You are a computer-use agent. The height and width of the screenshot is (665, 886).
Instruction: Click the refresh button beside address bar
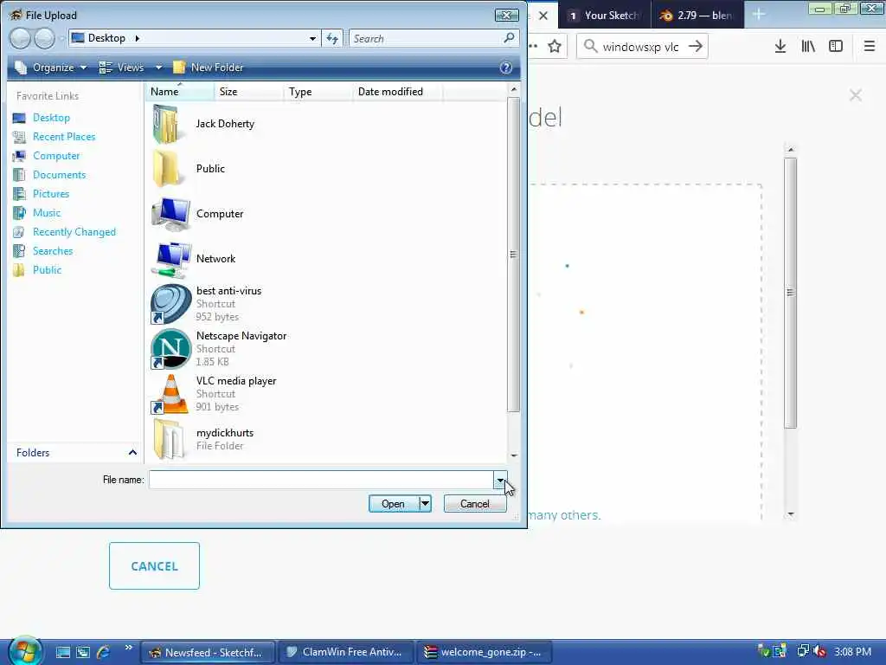pos(332,38)
